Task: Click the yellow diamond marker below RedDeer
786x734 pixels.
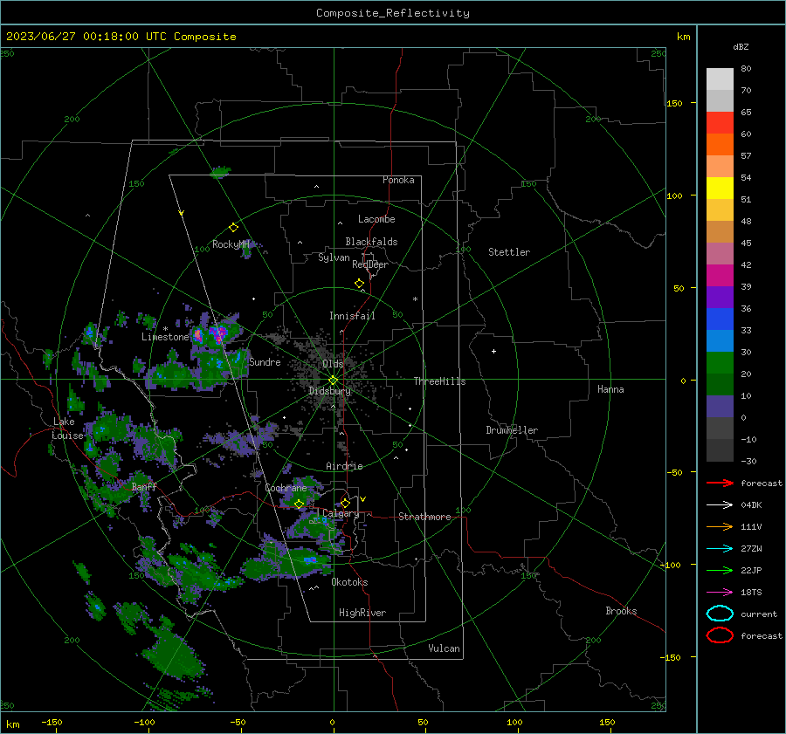Action: tap(360, 284)
